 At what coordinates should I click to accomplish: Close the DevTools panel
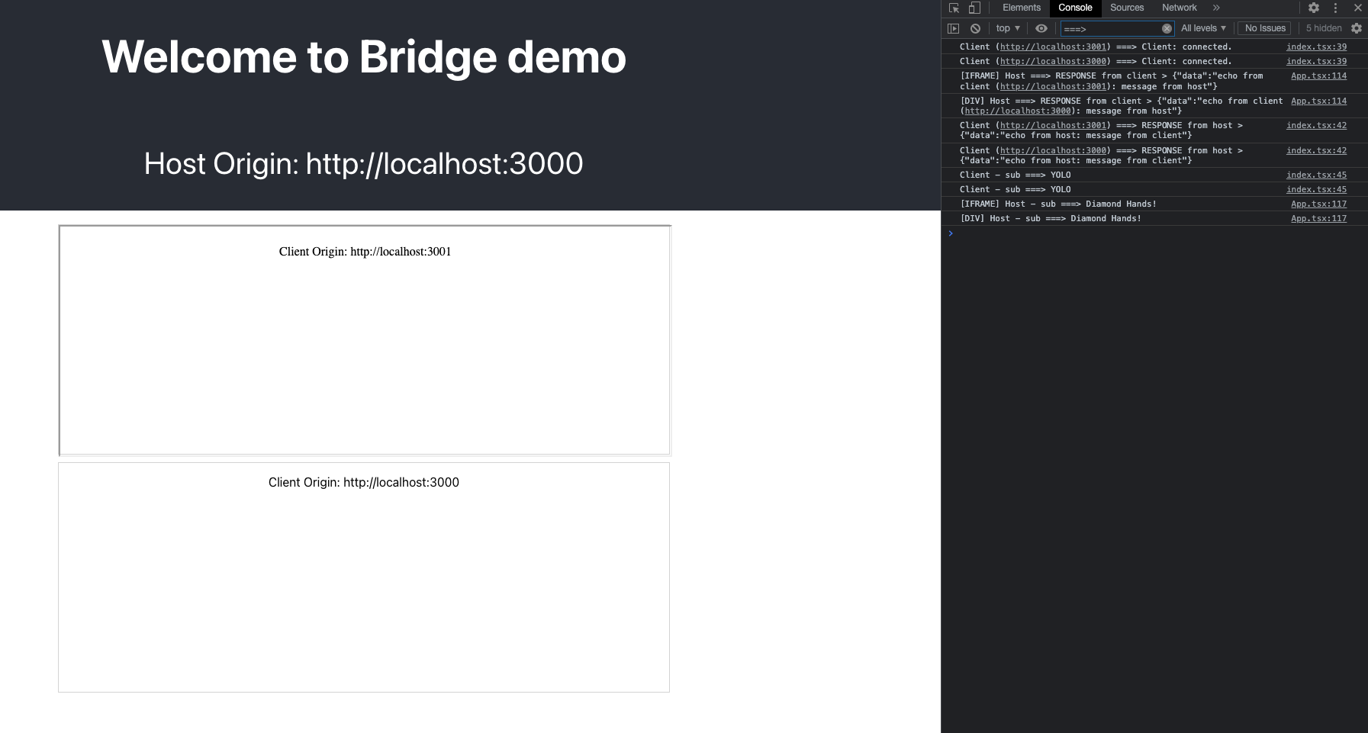point(1358,8)
